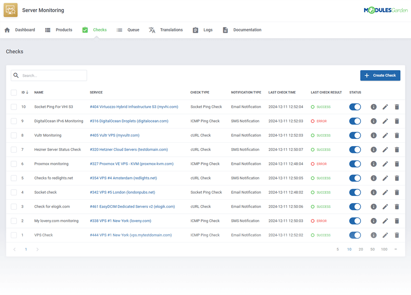The width and height of the screenshot is (411, 295).
Task: Open the #316 DigitalOcean Droplets service link
Action: pos(129,121)
